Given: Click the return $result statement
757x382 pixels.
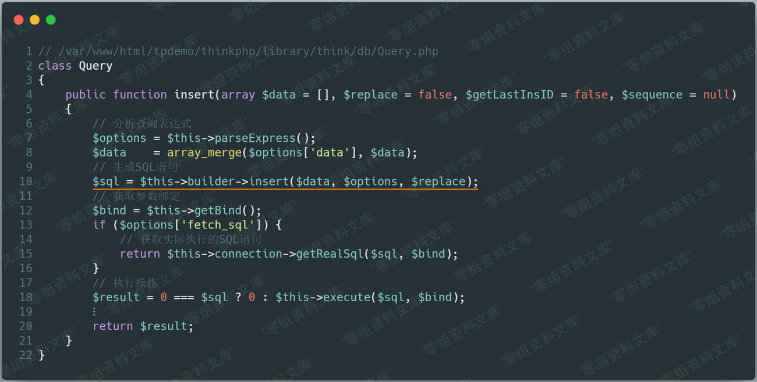Looking at the screenshot, I should point(143,326).
